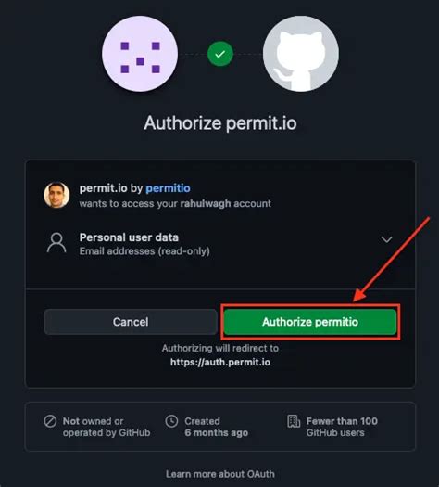Click the rahulwagh account name text
This screenshot has width=439, height=487.
point(206,203)
